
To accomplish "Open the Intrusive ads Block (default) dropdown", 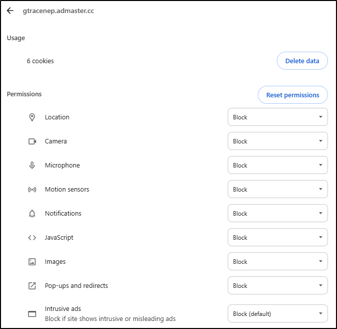I will (277, 314).
